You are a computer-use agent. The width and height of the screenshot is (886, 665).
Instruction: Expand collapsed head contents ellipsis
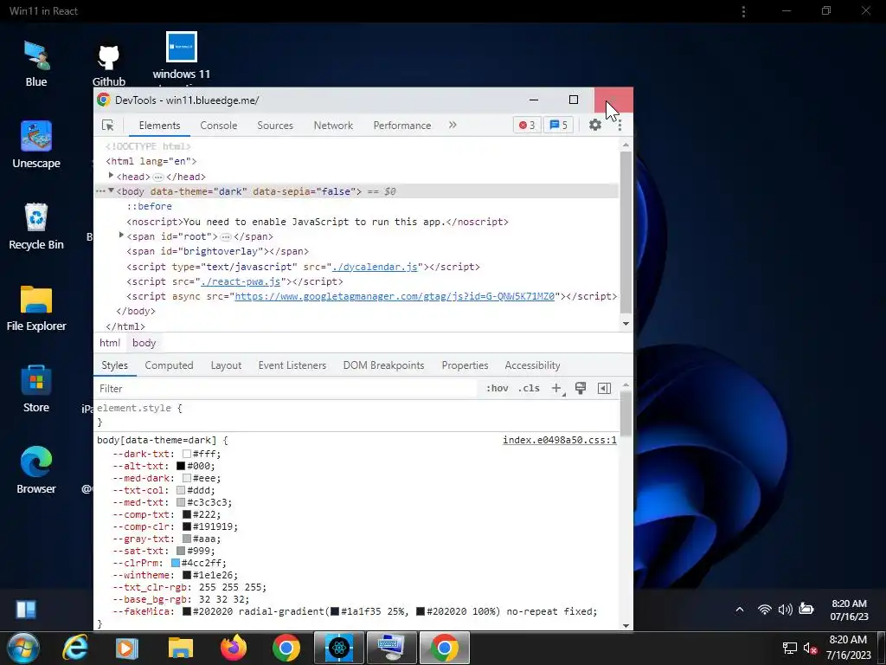tap(158, 177)
